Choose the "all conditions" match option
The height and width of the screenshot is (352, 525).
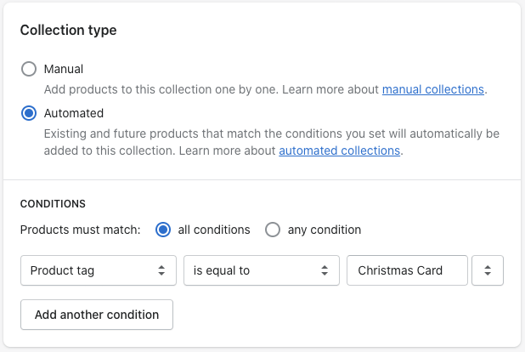pos(163,230)
